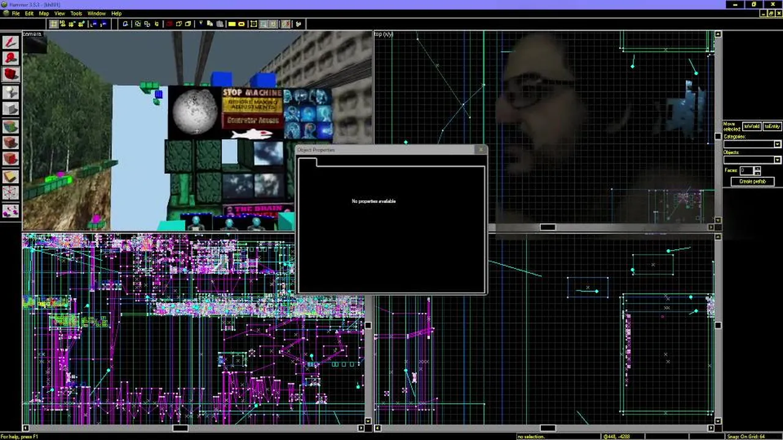Click the Ungroup objects toolbar icon

coord(147,24)
